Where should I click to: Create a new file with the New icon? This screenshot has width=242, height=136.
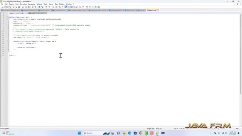click(2, 7)
